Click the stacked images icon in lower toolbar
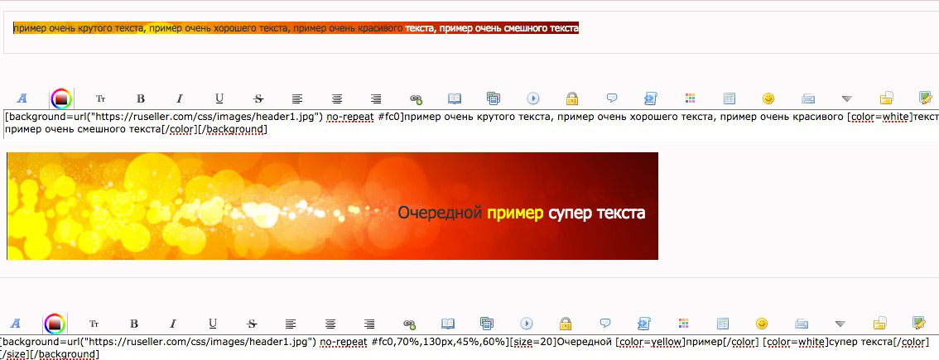This screenshot has height=360, width=939. pyautogui.click(x=487, y=324)
